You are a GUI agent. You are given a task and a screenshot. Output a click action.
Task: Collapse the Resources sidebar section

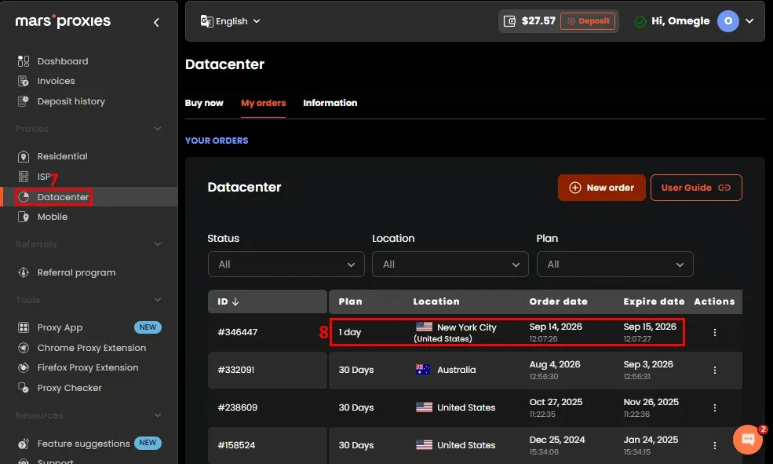(157, 415)
